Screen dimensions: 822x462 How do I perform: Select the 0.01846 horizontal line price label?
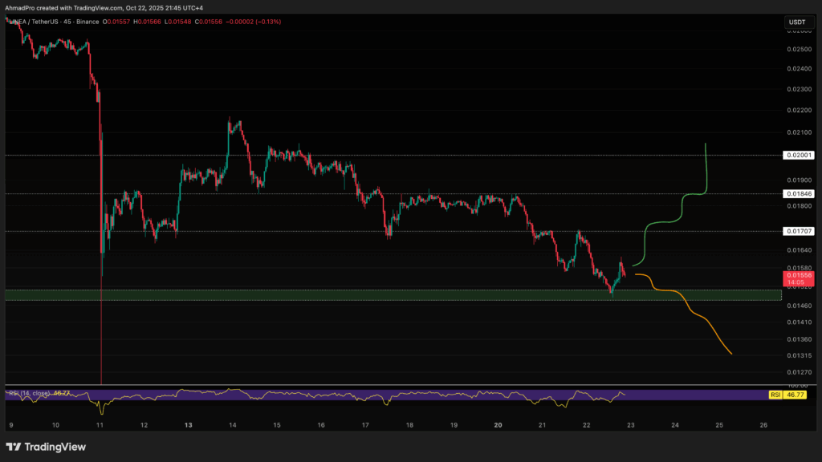[x=799, y=194]
